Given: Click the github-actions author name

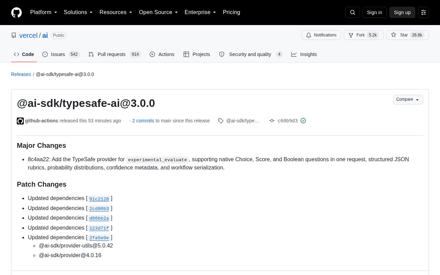Looking at the screenshot, I should tap(42, 121).
